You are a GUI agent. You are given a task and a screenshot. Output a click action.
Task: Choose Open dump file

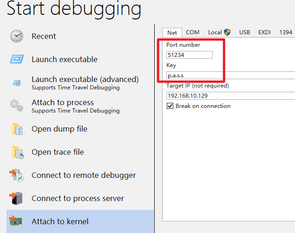tap(80, 129)
